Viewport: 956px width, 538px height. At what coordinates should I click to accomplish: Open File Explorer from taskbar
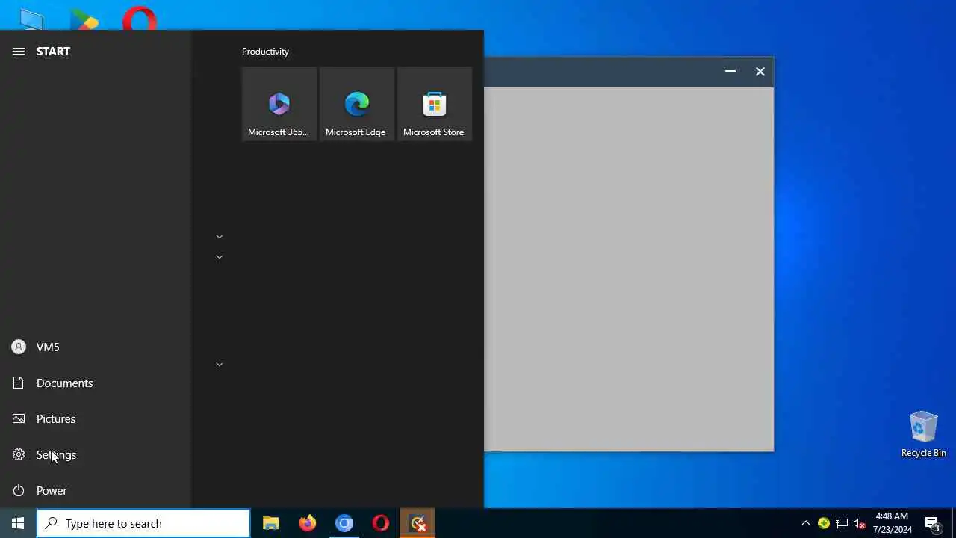click(x=271, y=523)
